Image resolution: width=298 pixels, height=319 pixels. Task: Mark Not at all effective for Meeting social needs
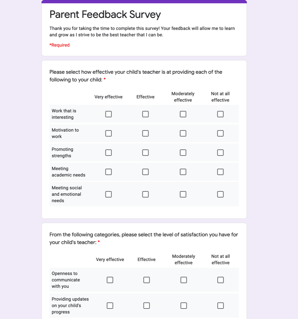[220, 194]
